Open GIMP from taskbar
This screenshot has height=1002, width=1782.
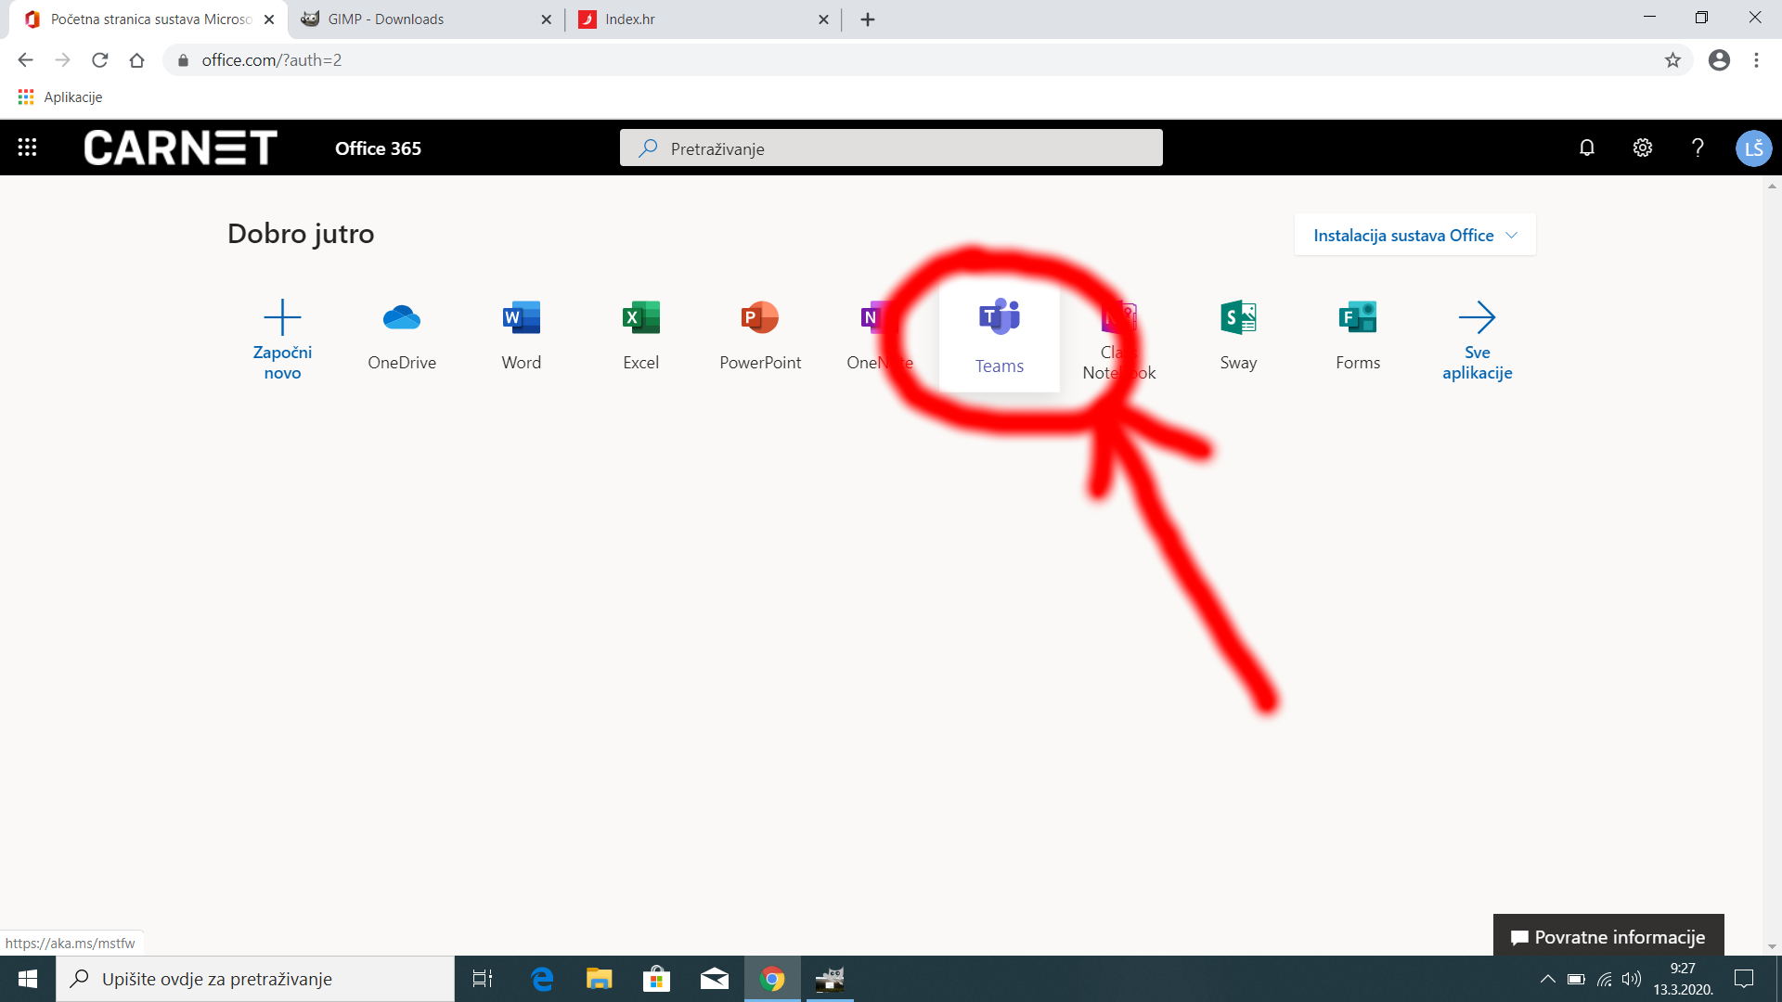pyautogui.click(x=830, y=979)
